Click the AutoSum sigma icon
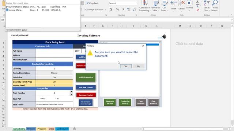The height and width of the screenshot is (131, 234). coord(197,1)
